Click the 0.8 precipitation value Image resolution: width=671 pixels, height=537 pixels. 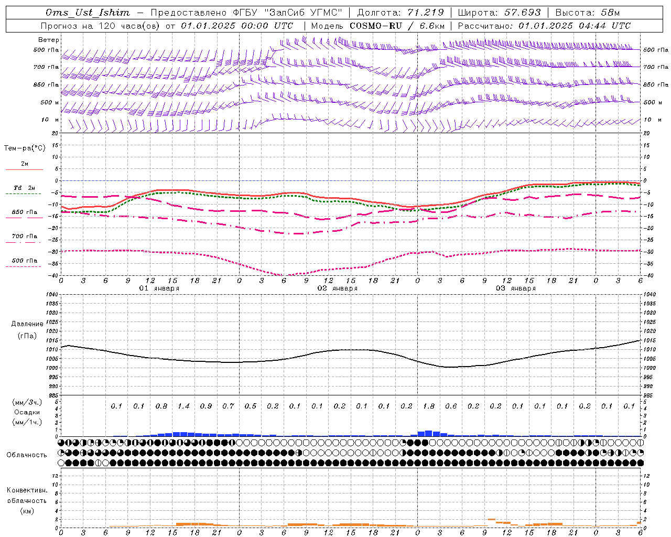pyautogui.click(x=161, y=406)
